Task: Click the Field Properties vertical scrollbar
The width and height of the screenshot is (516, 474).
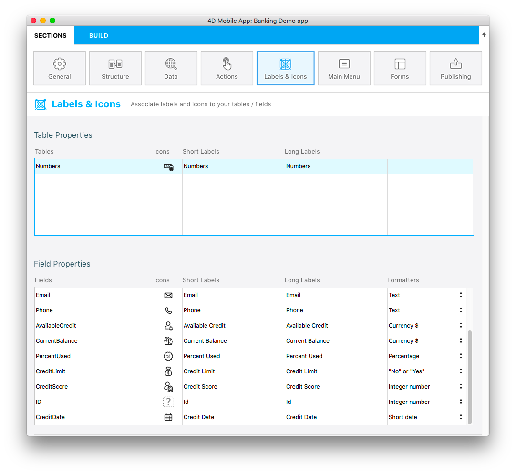Action: [470, 377]
